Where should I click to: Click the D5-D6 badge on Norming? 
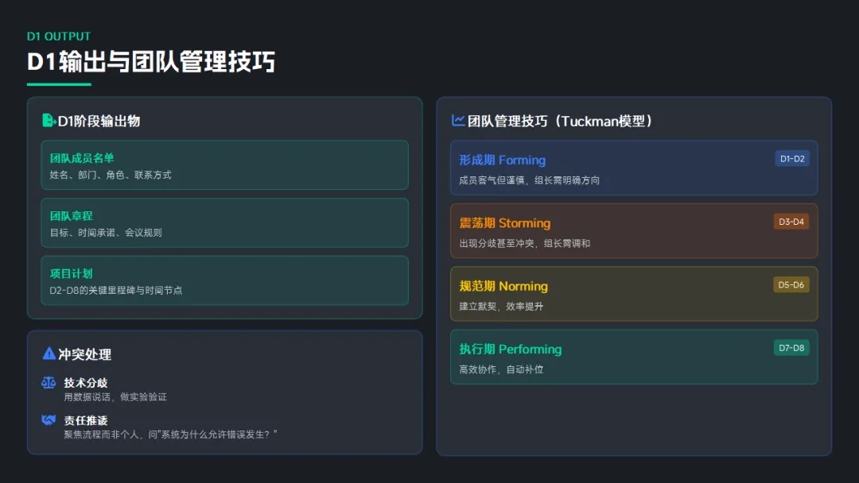coord(791,284)
